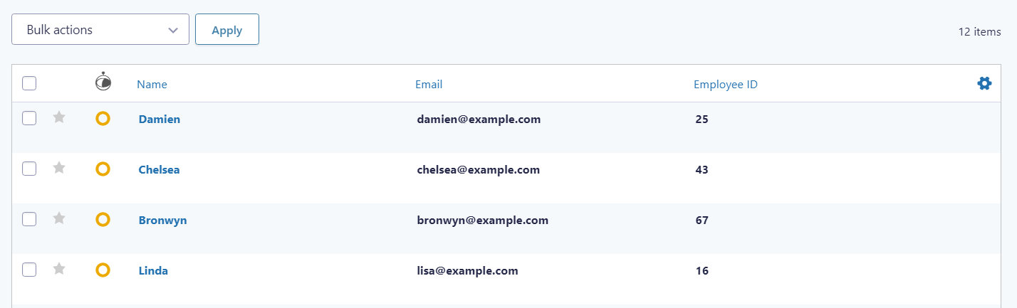The height and width of the screenshot is (308, 1017).
Task: Sort by the Name column header
Action: tap(152, 85)
